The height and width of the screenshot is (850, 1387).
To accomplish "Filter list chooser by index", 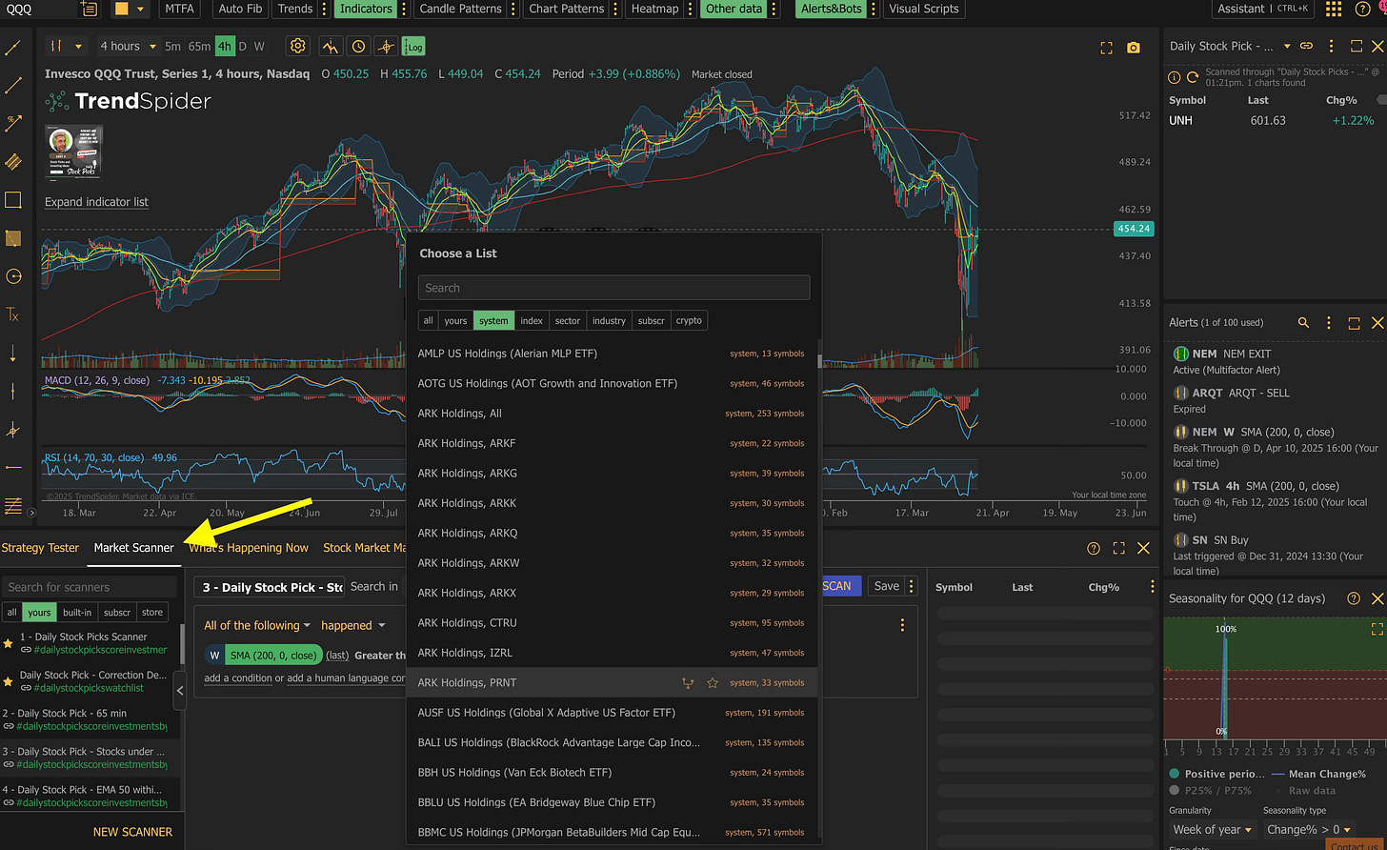I will coord(532,321).
